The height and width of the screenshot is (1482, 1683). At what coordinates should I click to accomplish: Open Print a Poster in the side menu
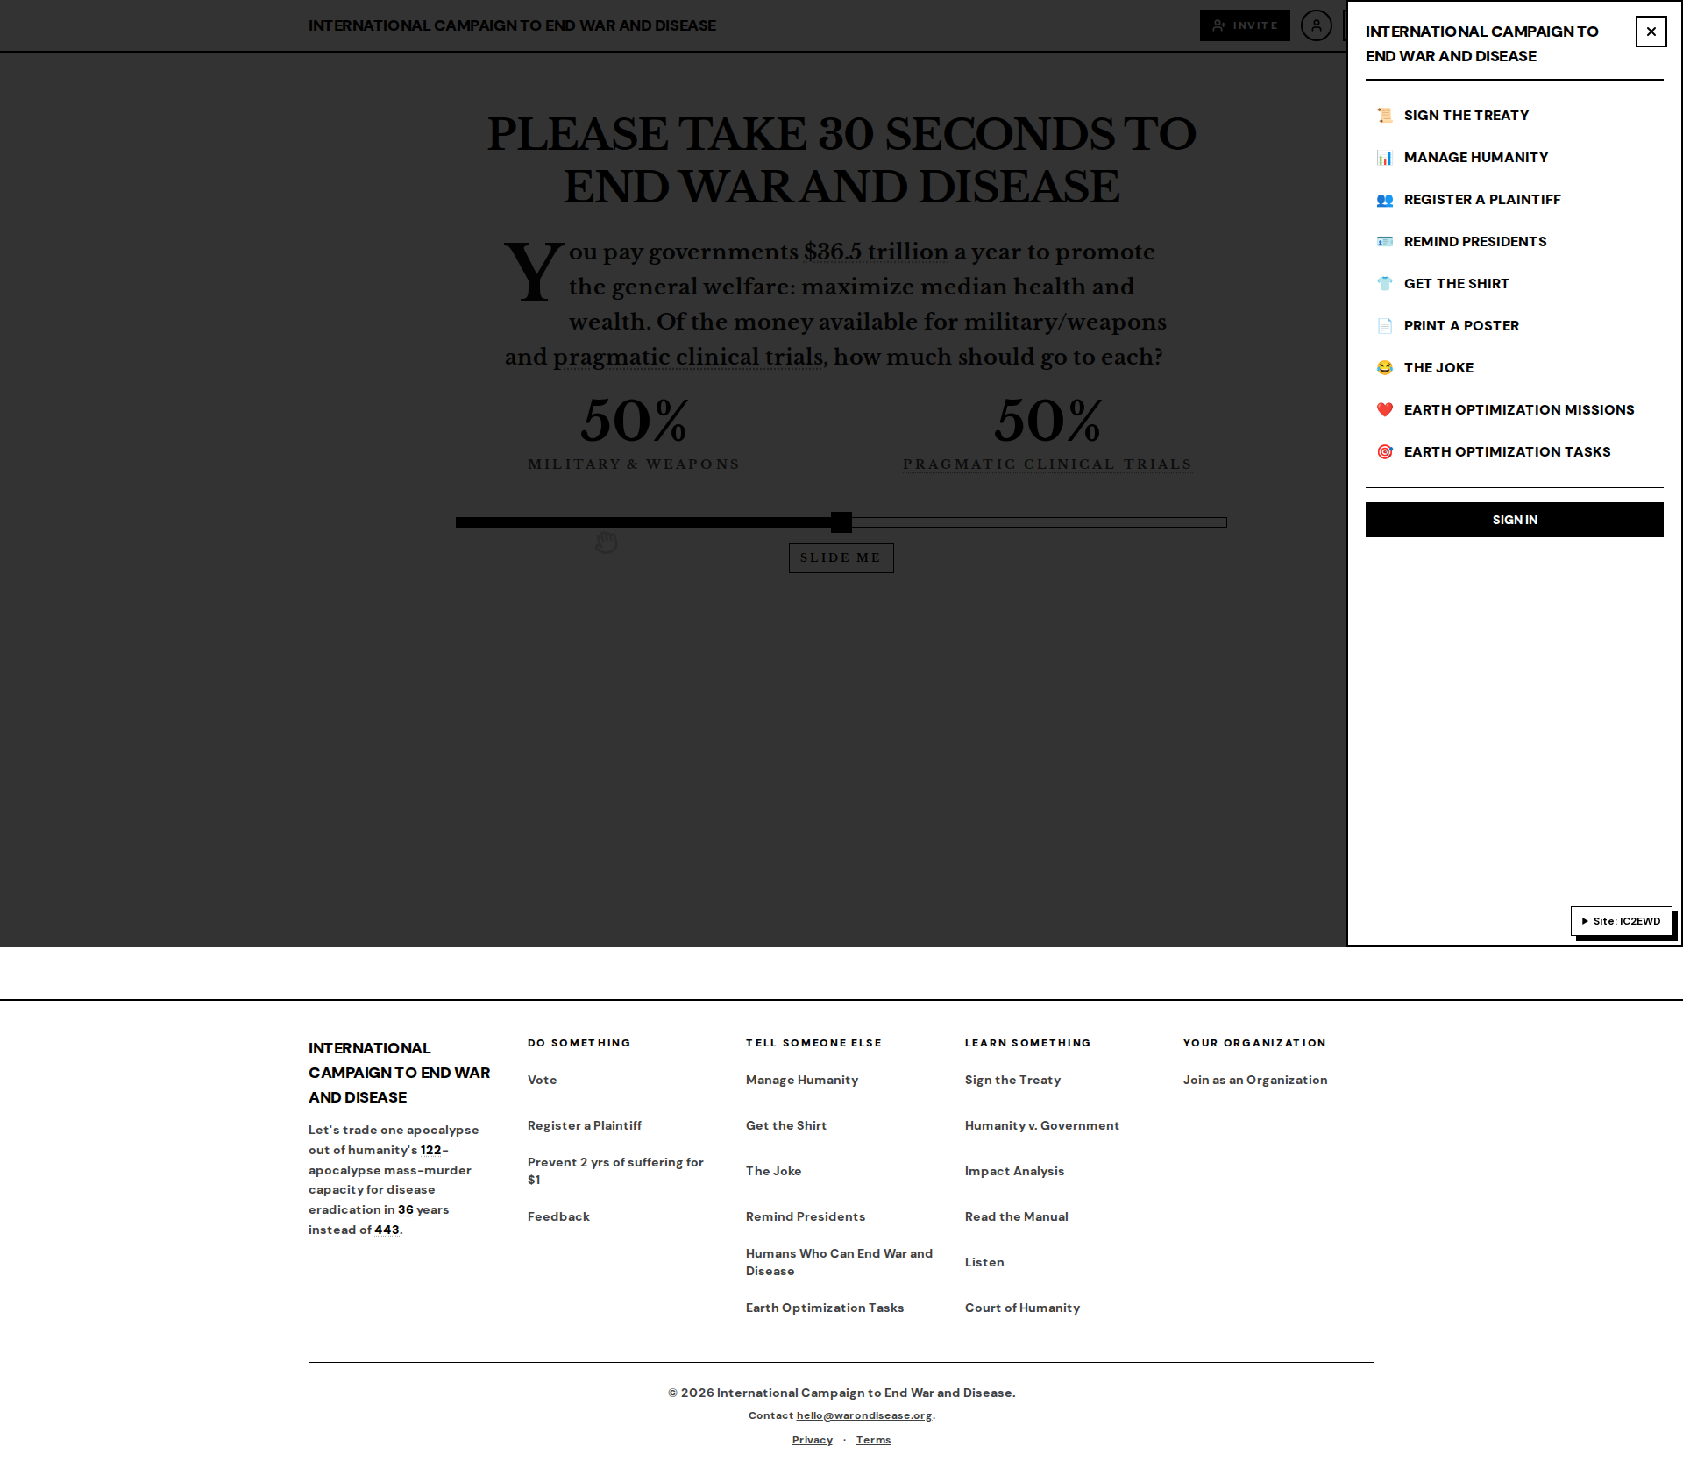pyautogui.click(x=1514, y=326)
